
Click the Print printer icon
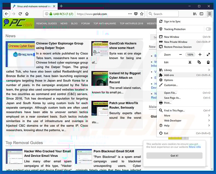(161, 103)
